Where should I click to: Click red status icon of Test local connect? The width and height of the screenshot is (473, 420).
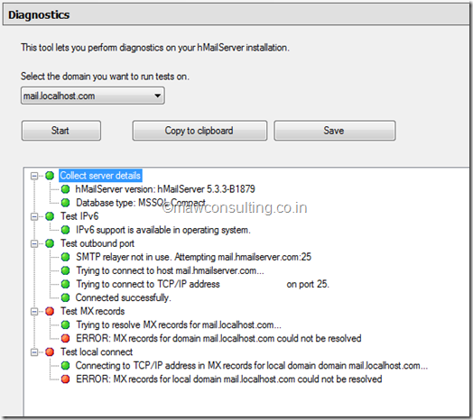pyautogui.click(x=50, y=352)
